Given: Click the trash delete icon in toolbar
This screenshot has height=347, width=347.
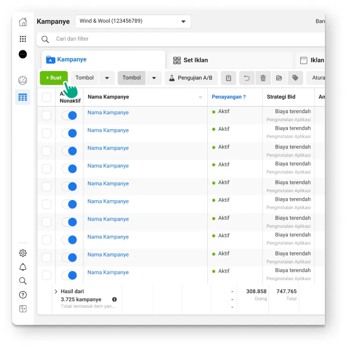Looking at the screenshot, I should coord(263,78).
